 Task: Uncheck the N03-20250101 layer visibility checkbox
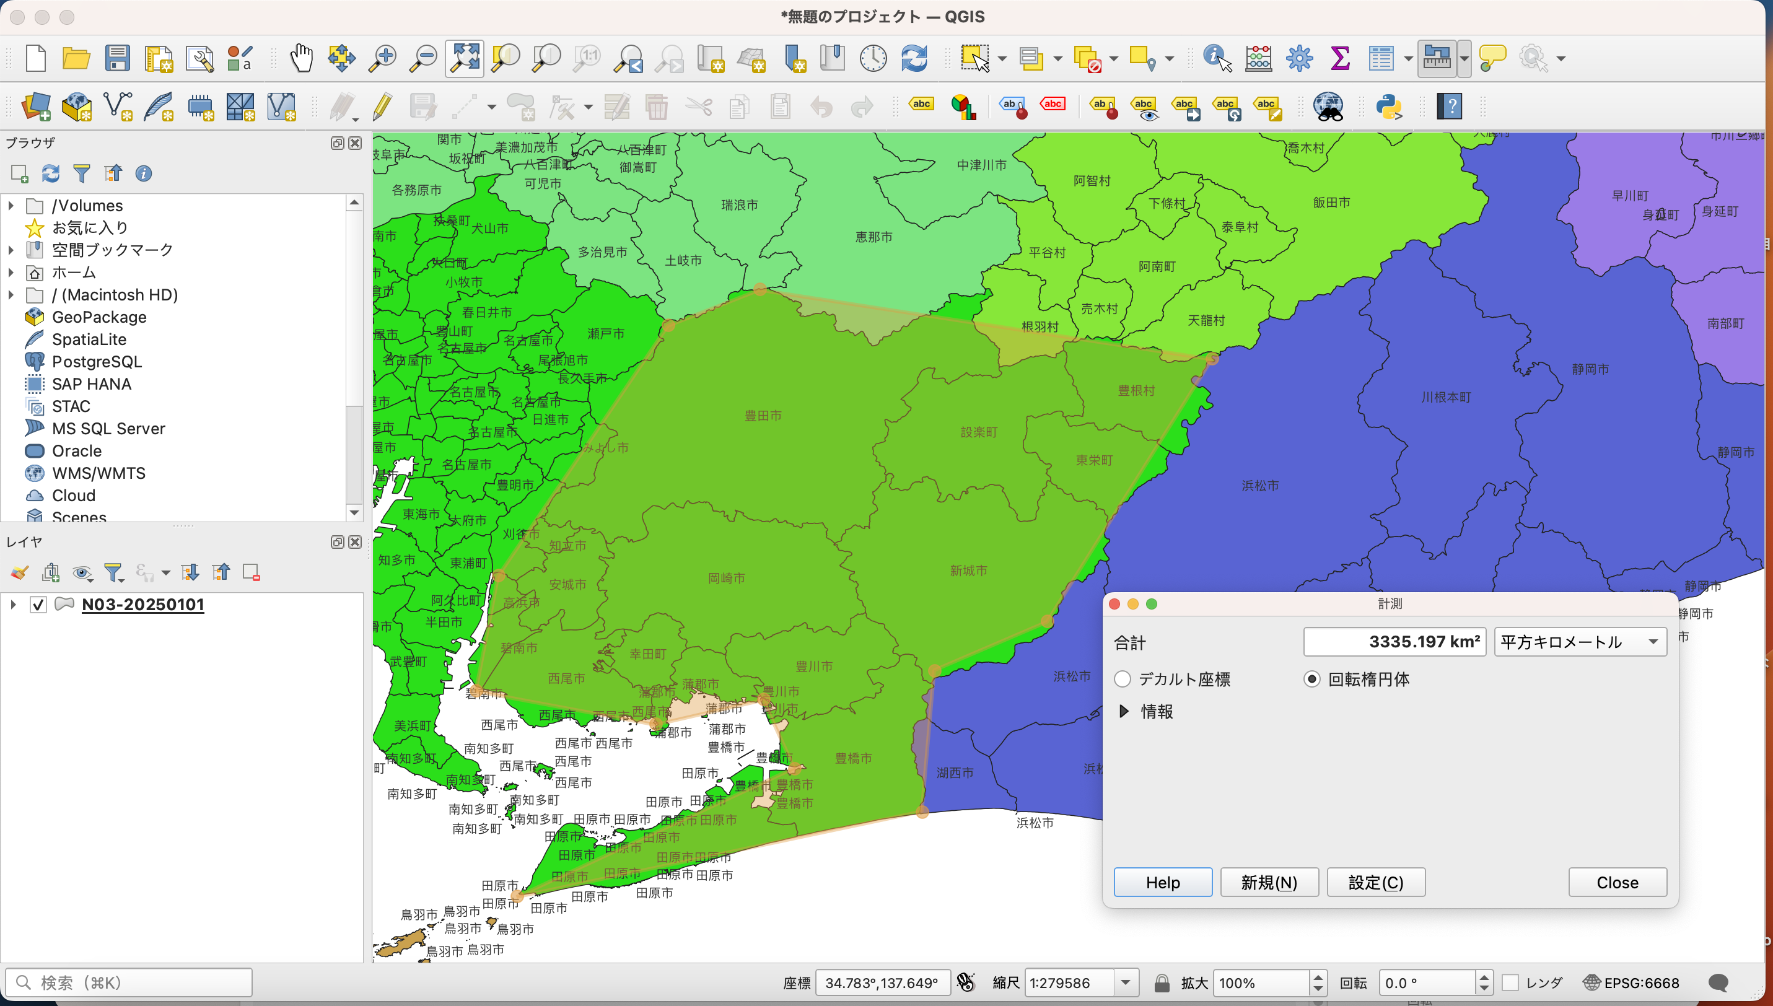[x=38, y=605]
